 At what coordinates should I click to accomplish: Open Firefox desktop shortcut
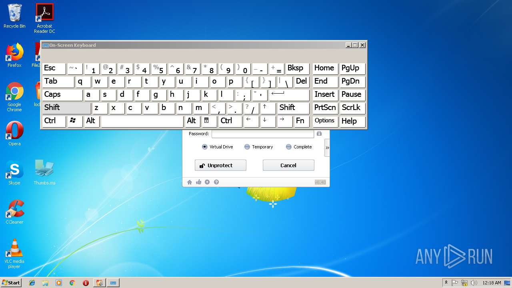tap(14, 56)
